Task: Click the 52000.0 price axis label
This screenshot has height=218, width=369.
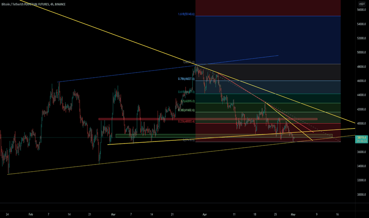Action: coord(361,38)
